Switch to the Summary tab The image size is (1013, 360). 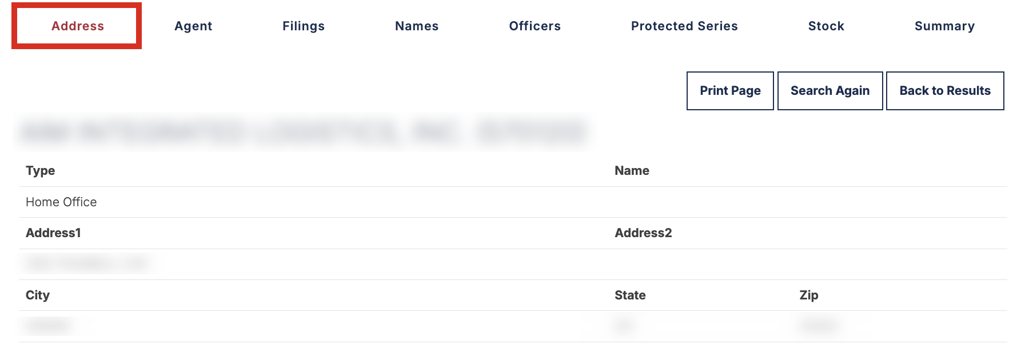coord(944,26)
